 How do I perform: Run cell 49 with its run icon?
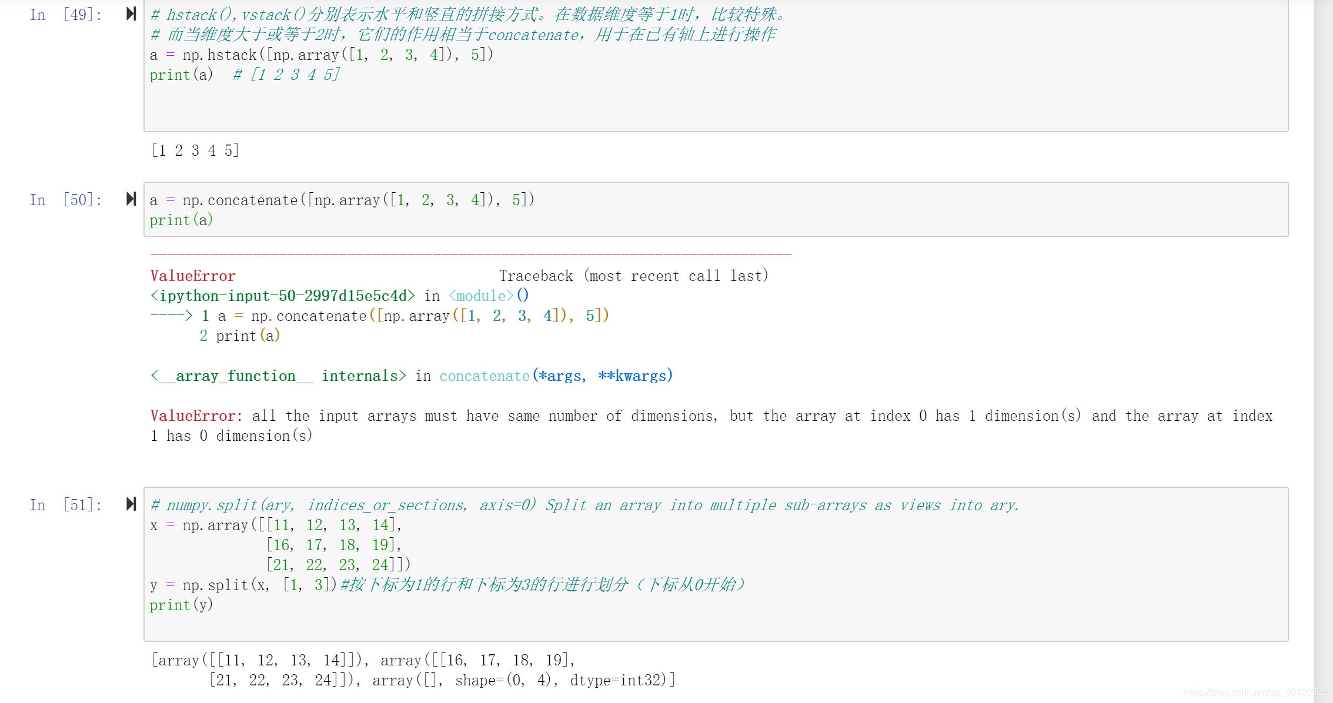131,14
